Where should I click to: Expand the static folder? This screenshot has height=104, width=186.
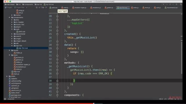coord(7,76)
